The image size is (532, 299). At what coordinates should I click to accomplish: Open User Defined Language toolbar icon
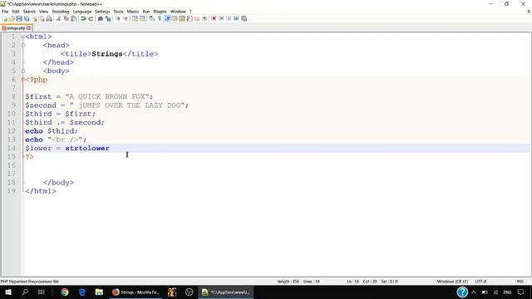click(x=175, y=18)
